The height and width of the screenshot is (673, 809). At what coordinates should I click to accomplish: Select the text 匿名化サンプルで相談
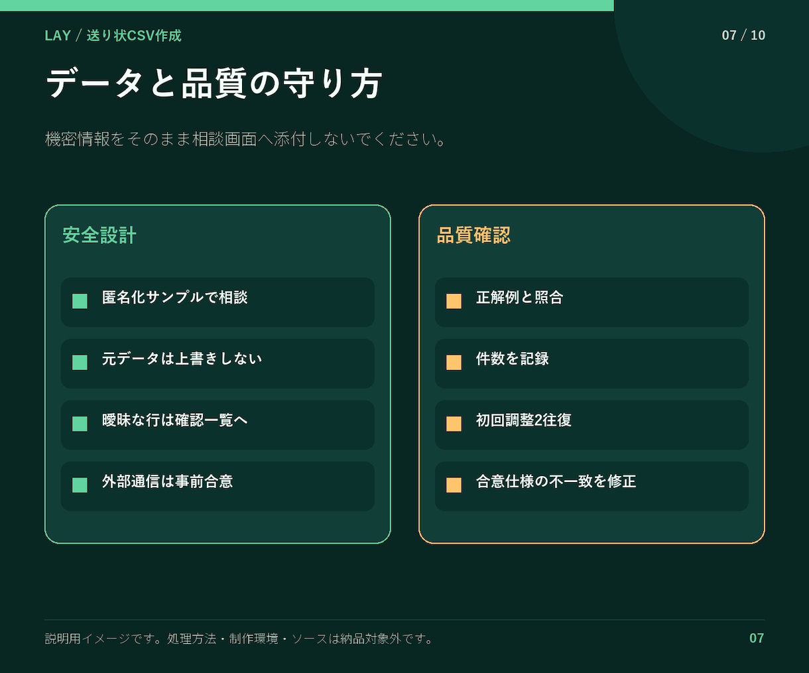[175, 298]
